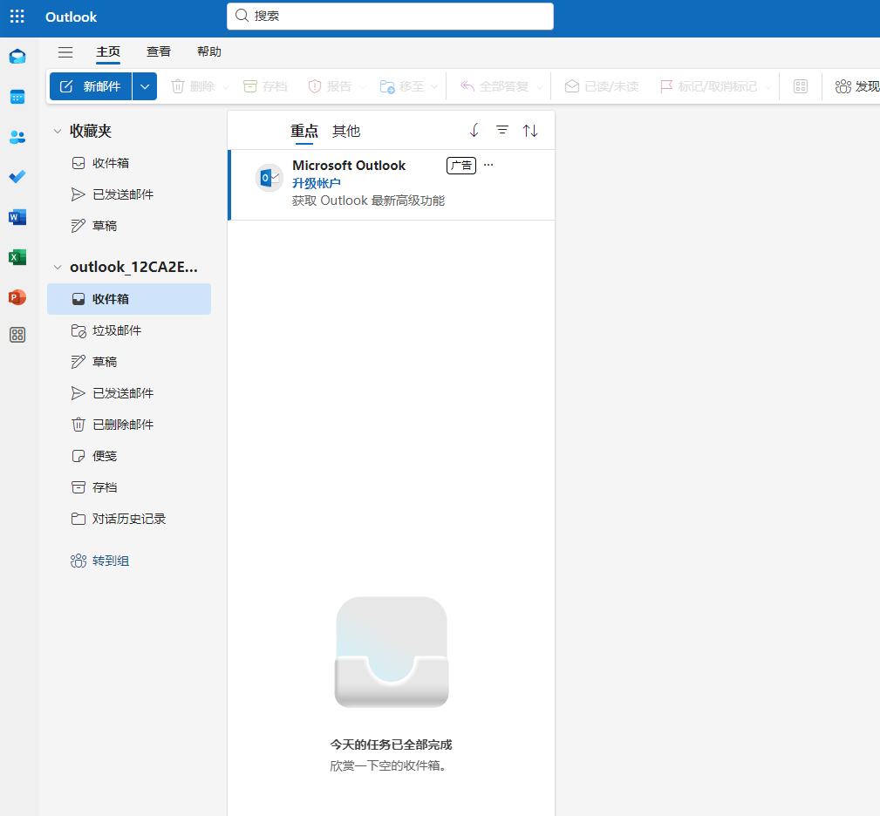
Task: Open the 已删除邮件 folder
Action: [x=129, y=425]
